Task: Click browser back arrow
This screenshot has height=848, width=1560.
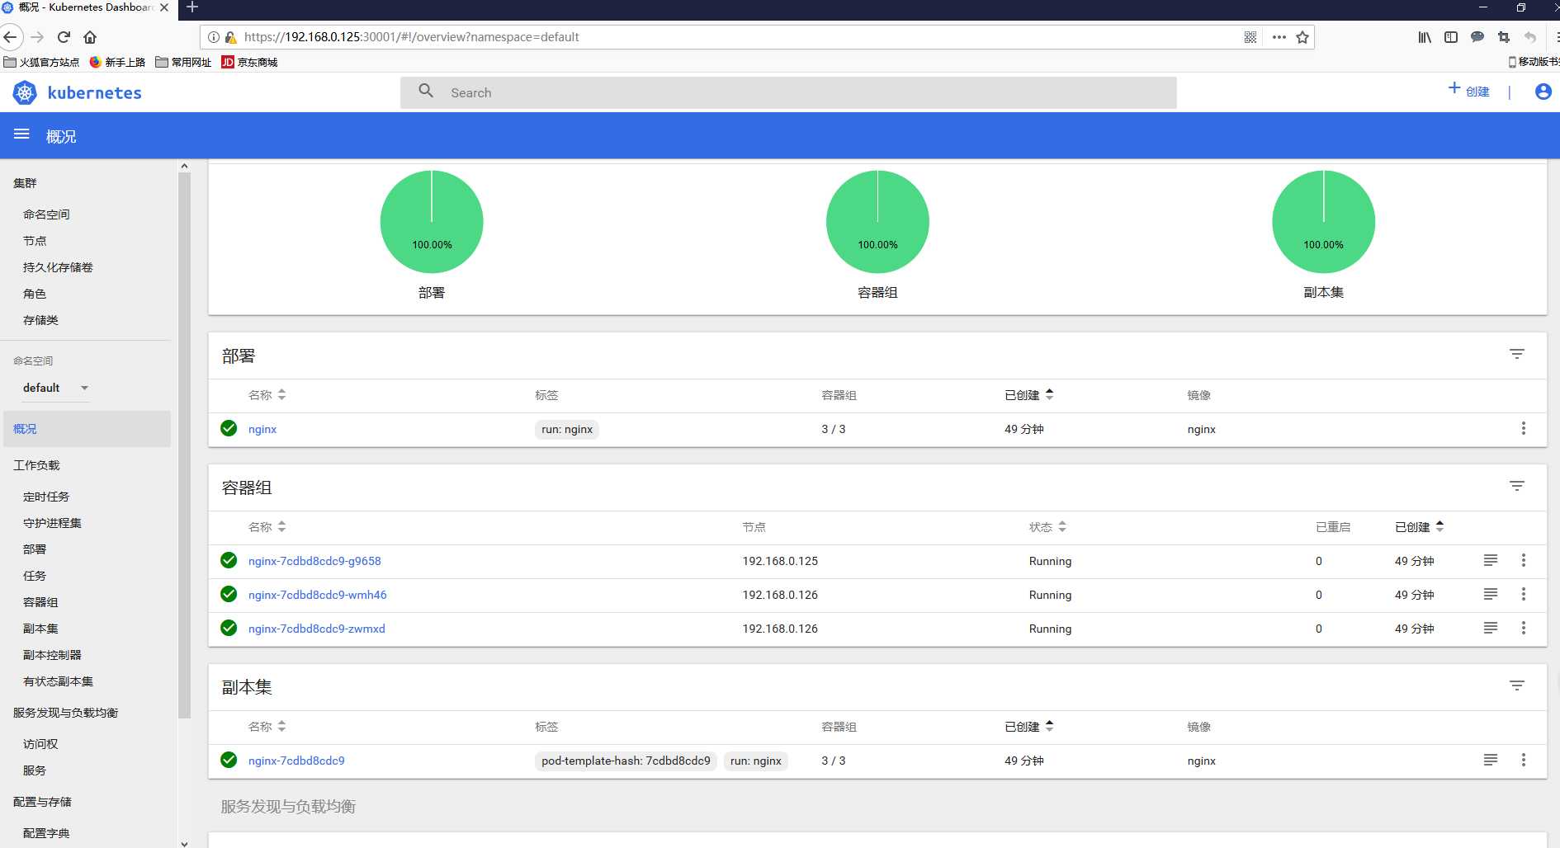Action: (x=11, y=37)
